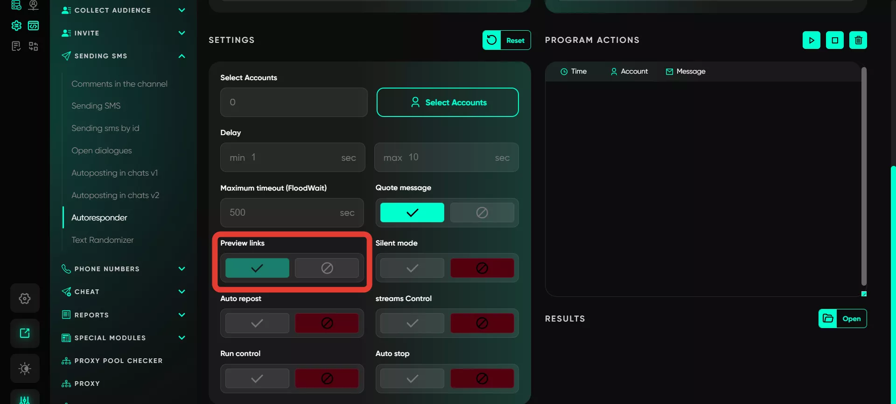This screenshot has width=896, height=404.
Task: Enable Quote message with checkmark
Action: pos(412,212)
